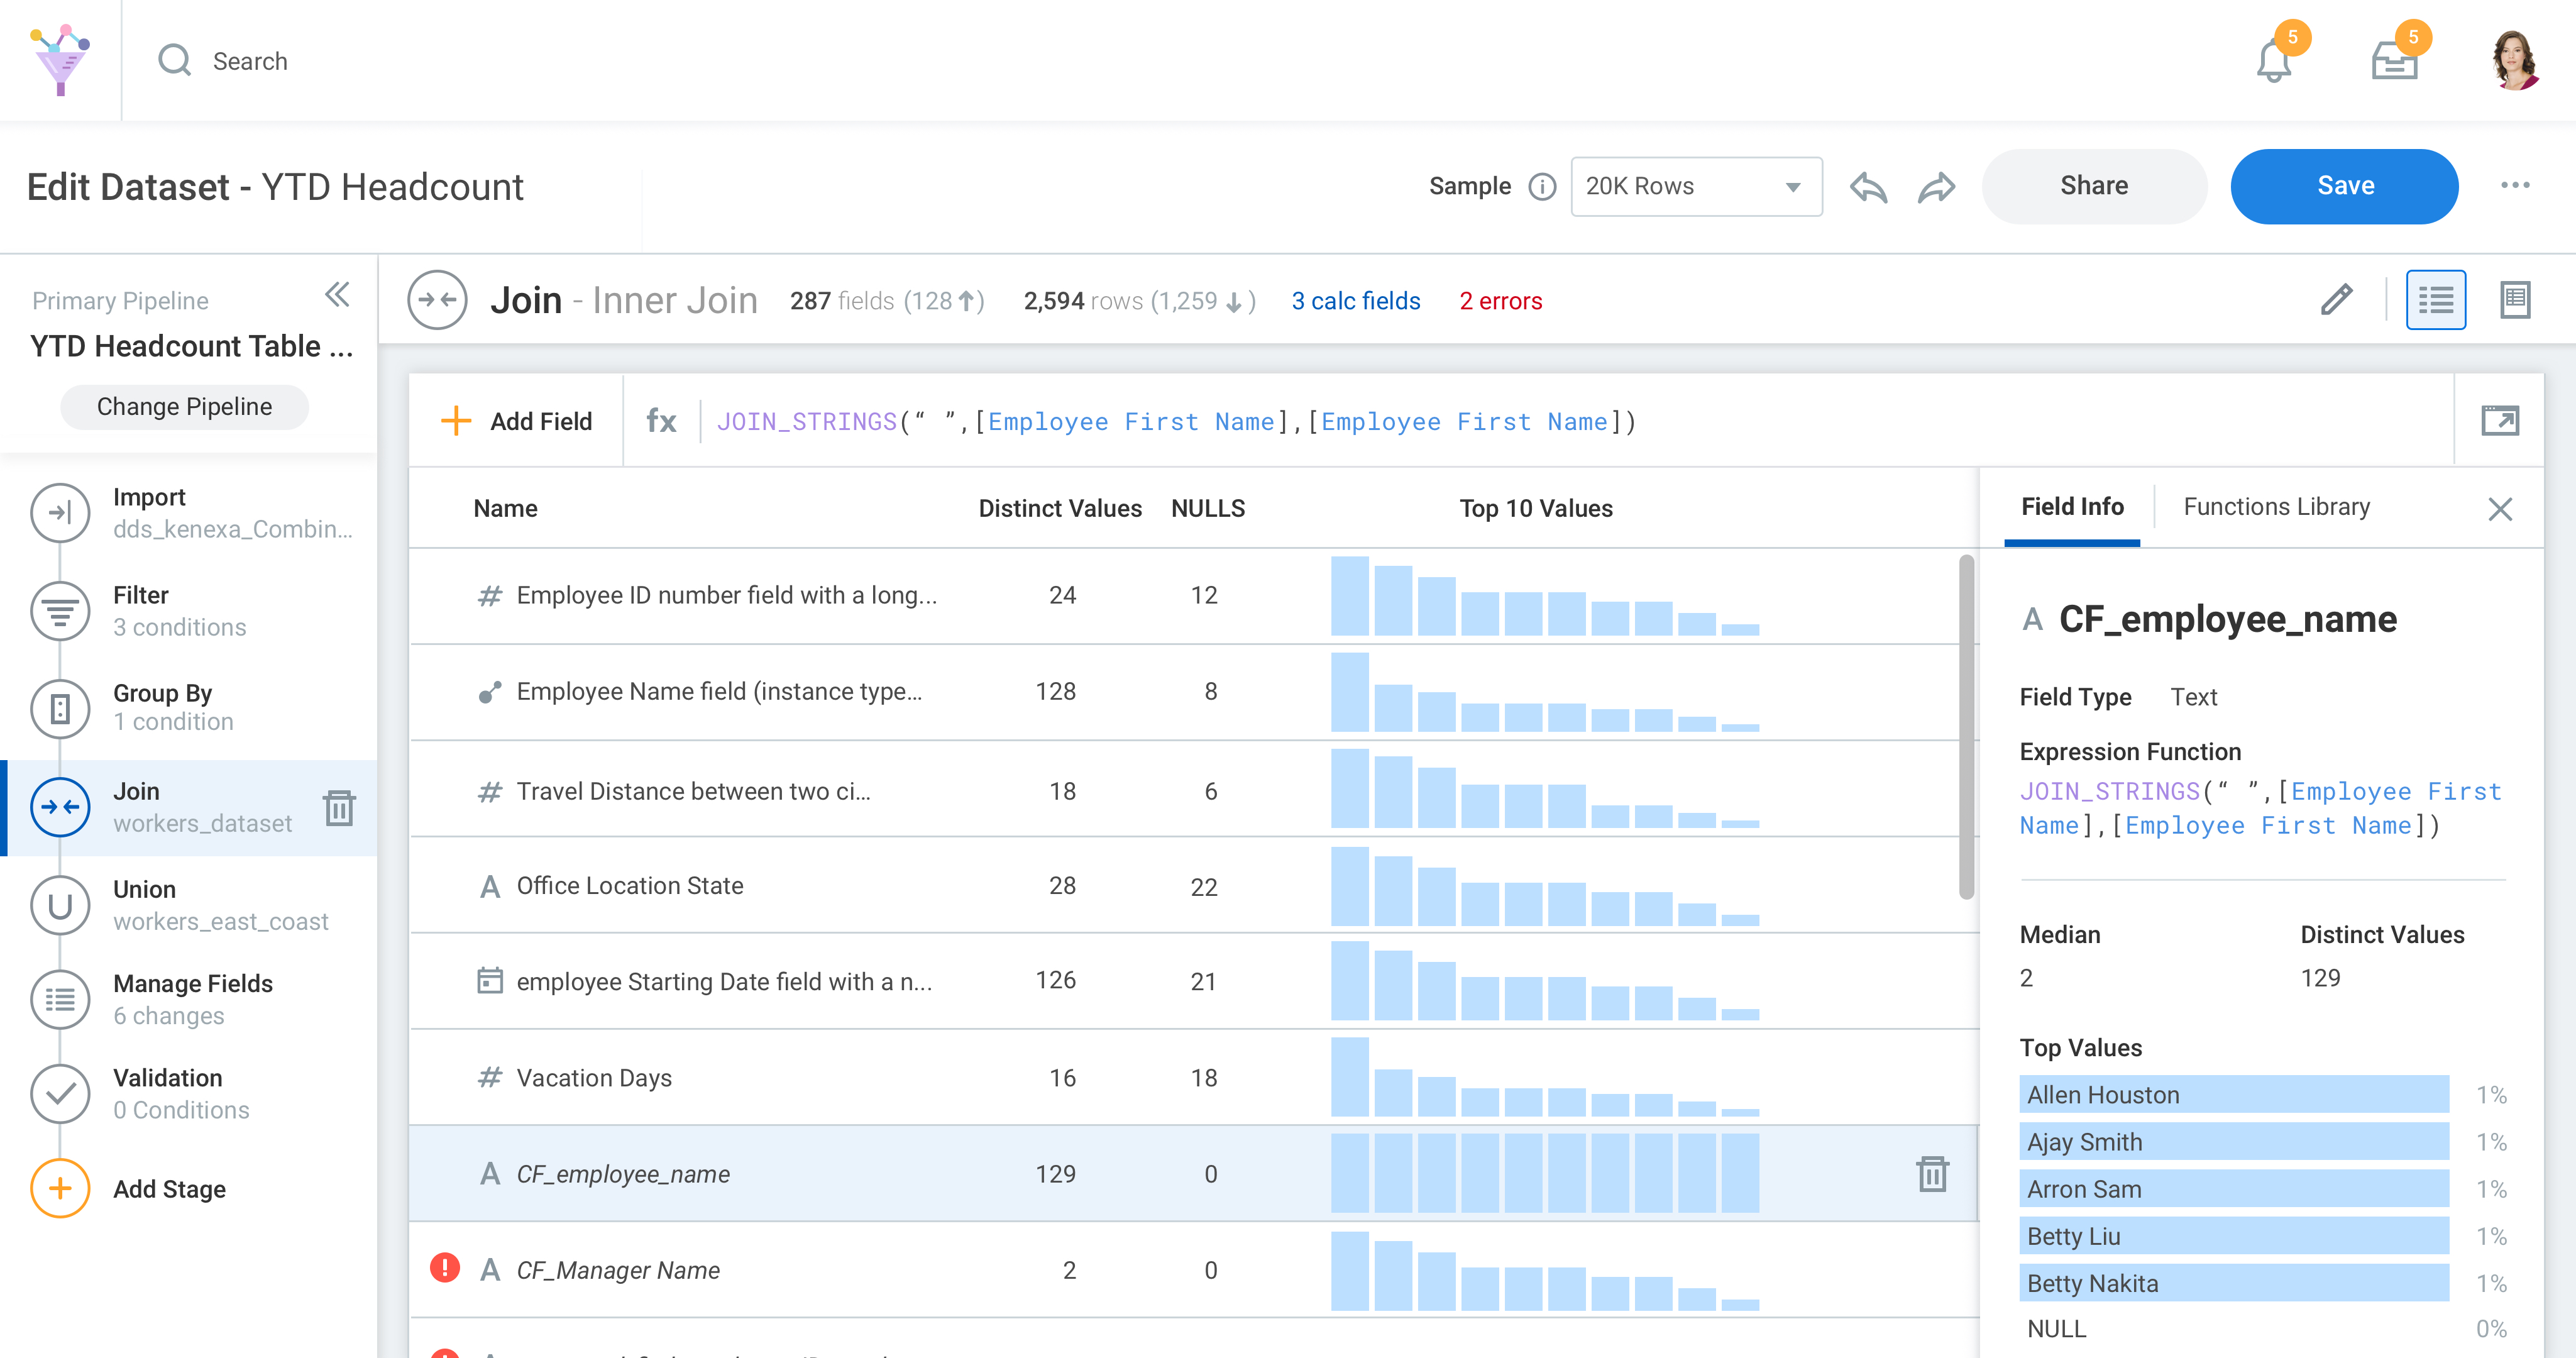Open the more options ellipsis menu

click(x=2515, y=186)
